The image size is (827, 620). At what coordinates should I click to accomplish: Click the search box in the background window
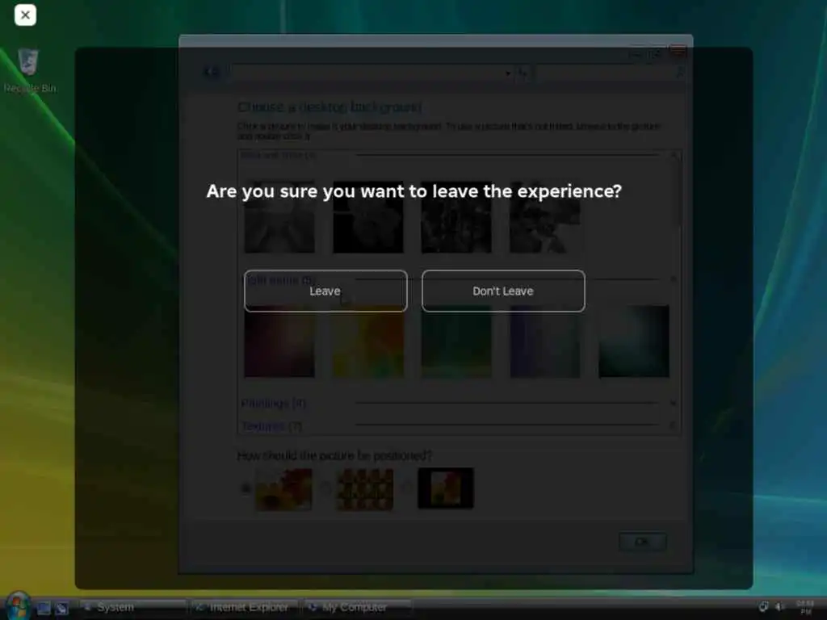point(611,73)
